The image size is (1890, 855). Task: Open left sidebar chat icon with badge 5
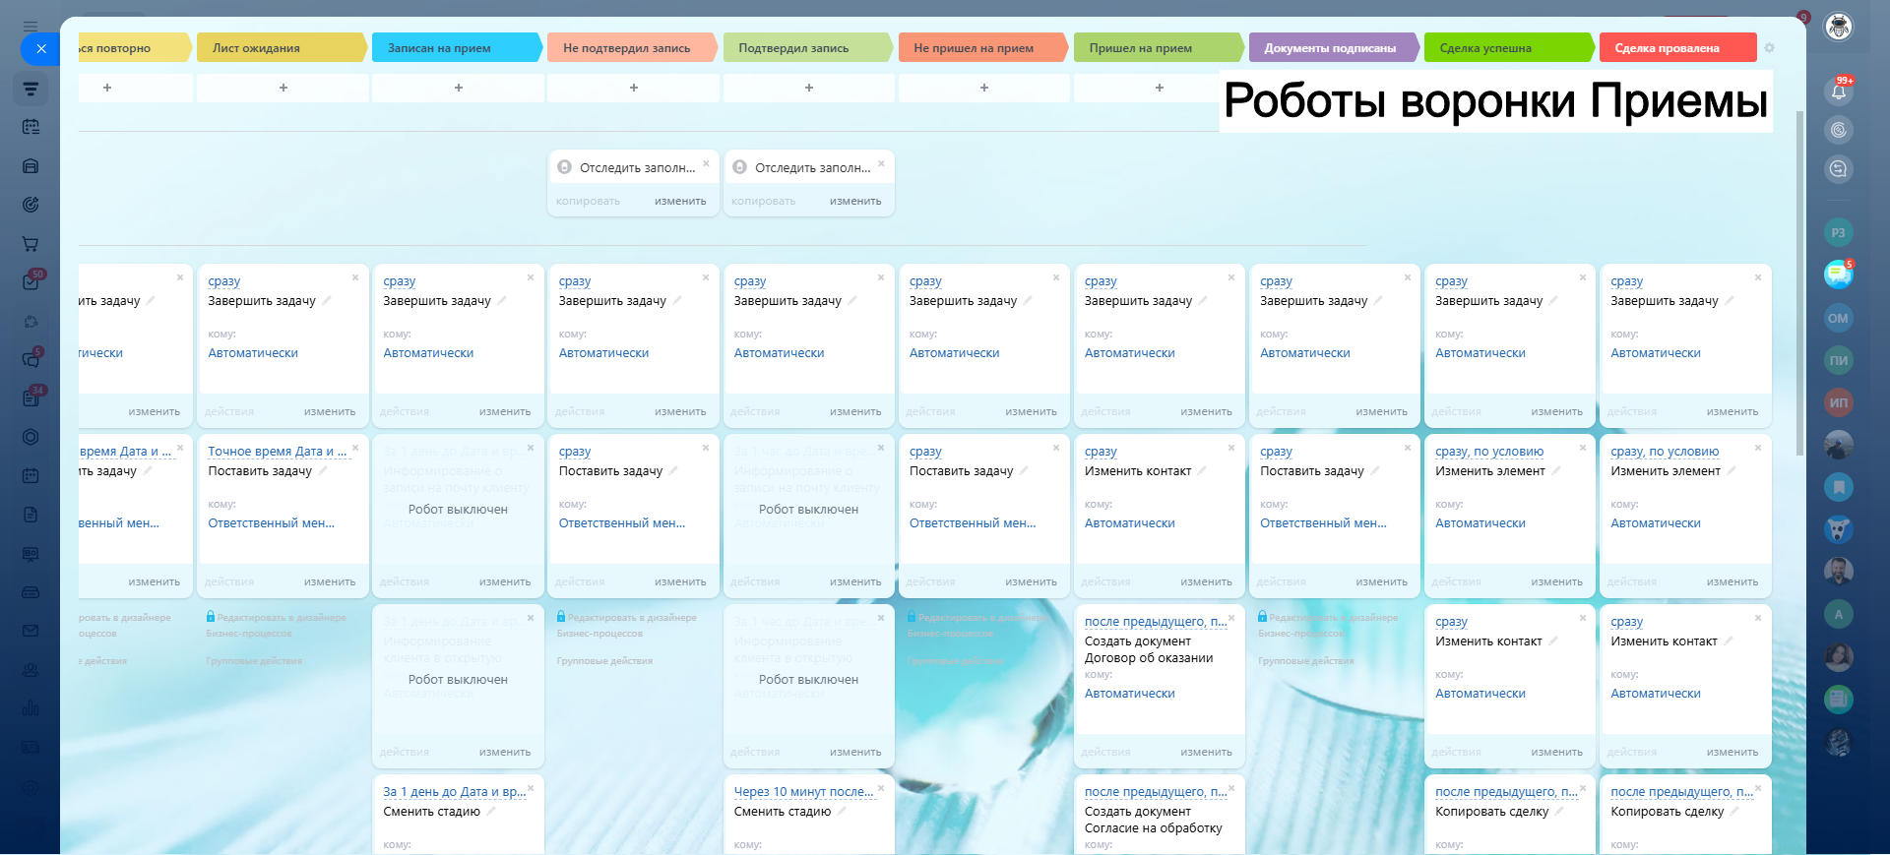coord(31,359)
